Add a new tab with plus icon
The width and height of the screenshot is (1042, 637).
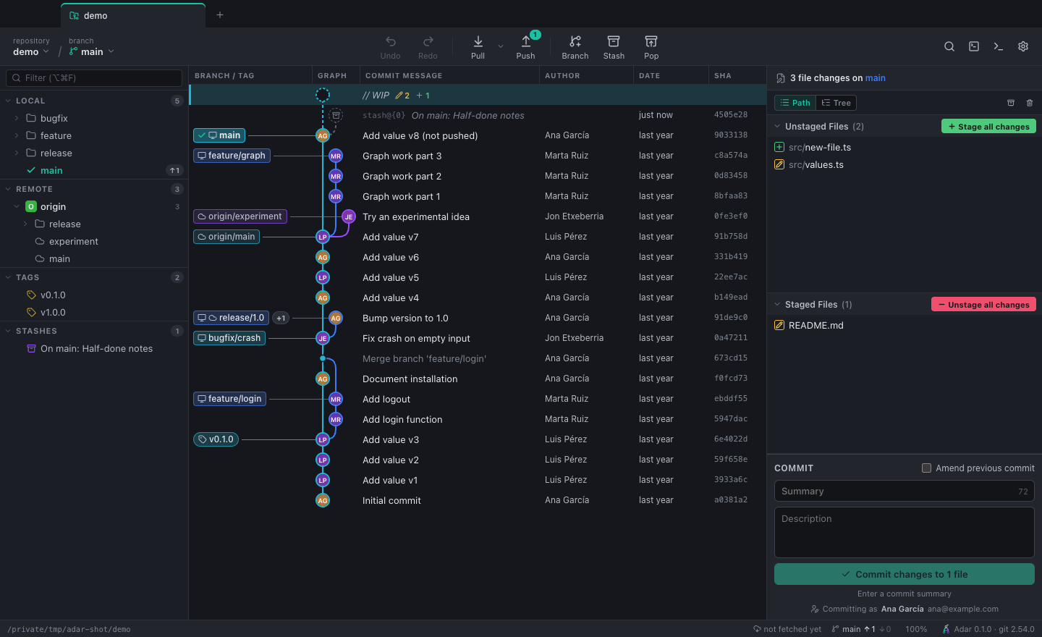pyautogui.click(x=220, y=15)
